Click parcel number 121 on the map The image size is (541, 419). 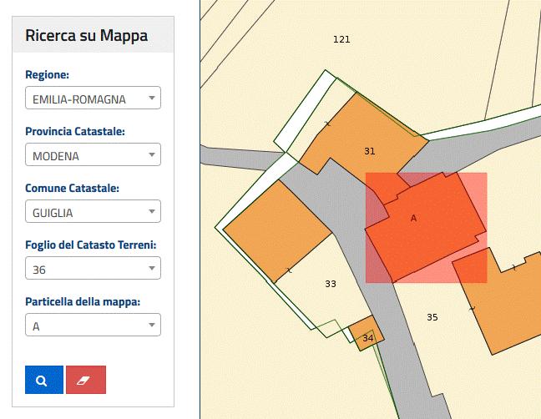pyautogui.click(x=341, y=39)
